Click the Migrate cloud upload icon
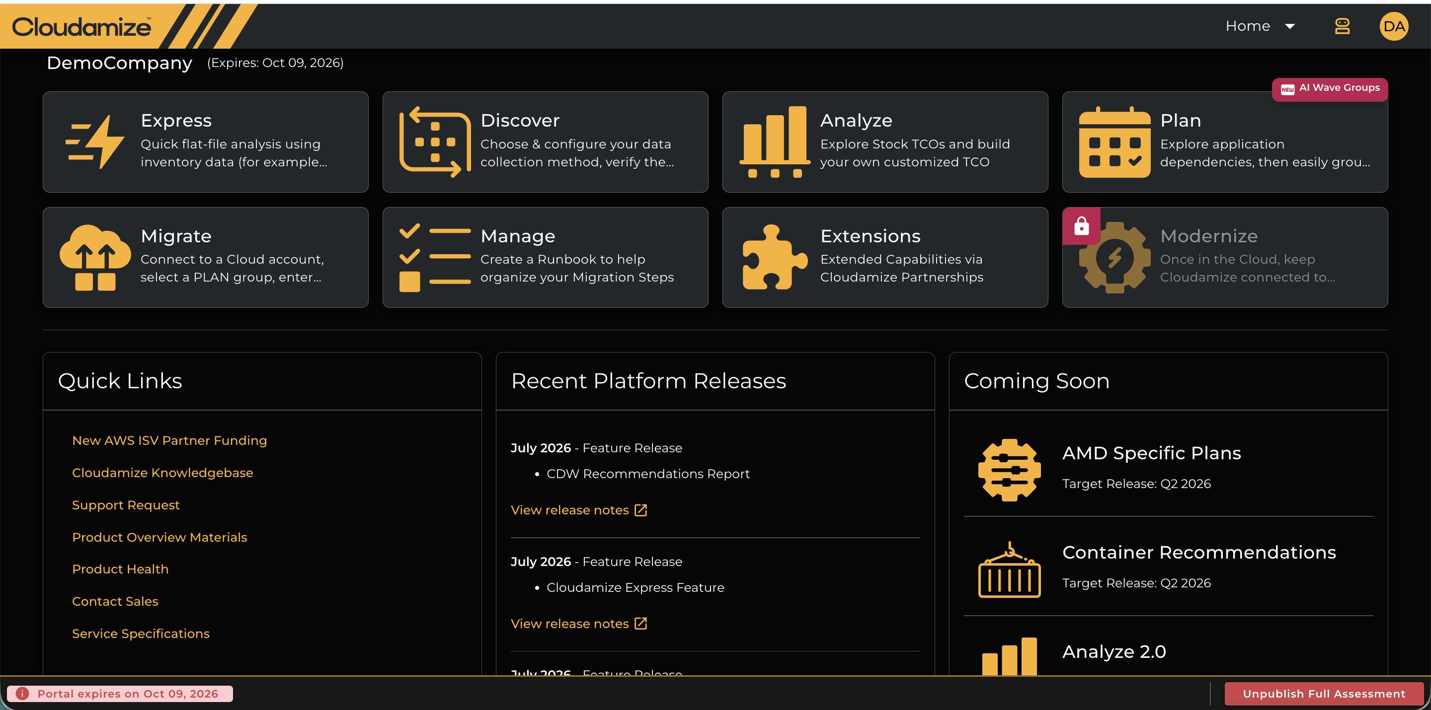 click(x=95, y=258)
